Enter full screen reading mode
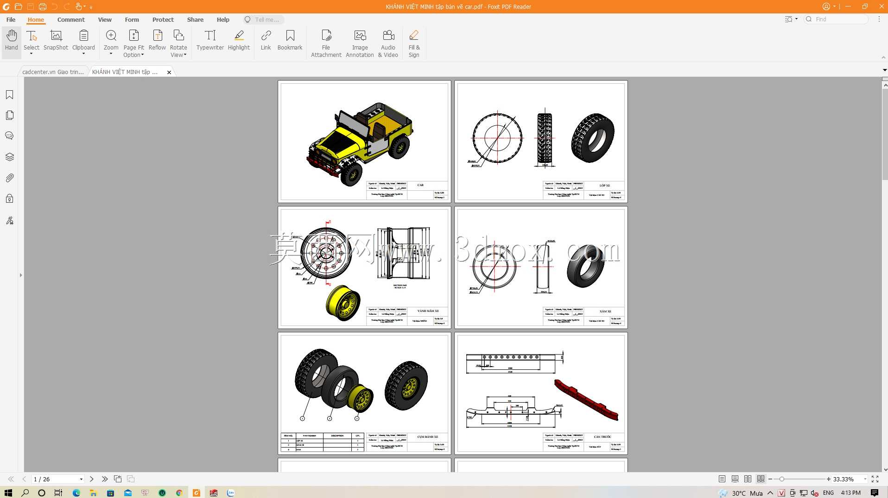Screen dimensions: 888x498 875,479
